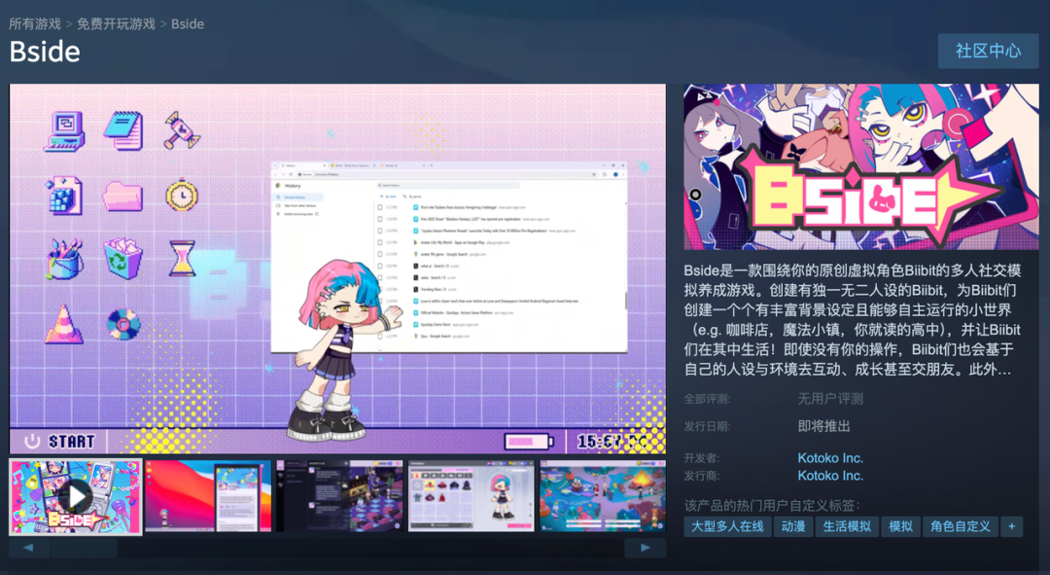Click the candy desktop icon
Screen dimensions: 1050x575
182,130
